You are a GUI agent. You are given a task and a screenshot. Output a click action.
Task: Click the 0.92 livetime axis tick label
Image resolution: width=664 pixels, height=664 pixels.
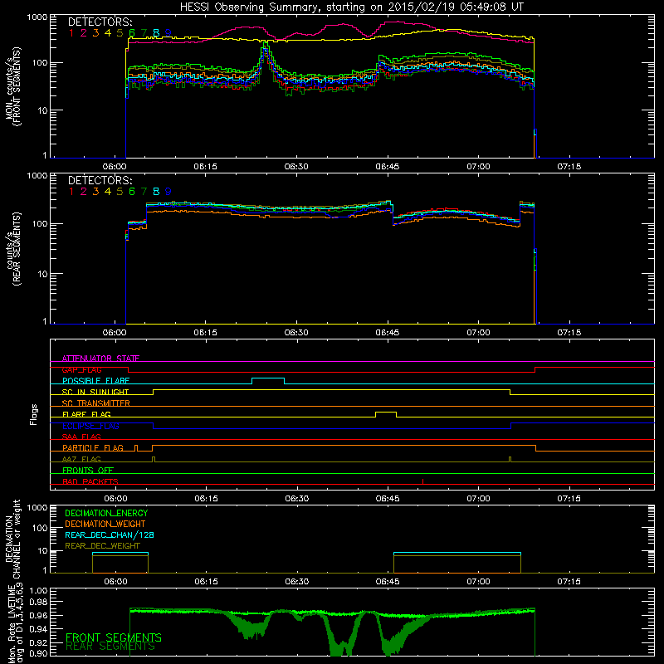tap(38, 642)
